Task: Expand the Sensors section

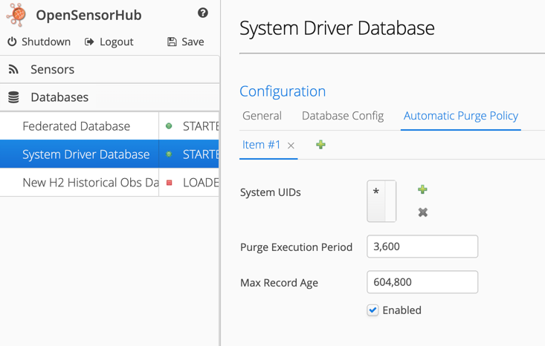Action: (52, 69)
